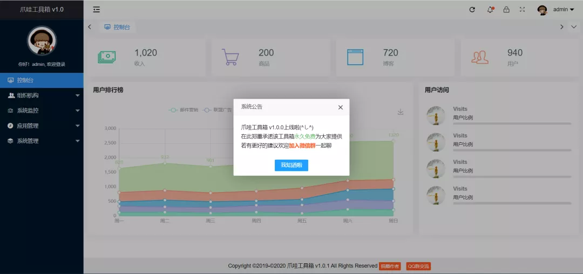The height and width of the screenshot is (274, 583).
Task: Close the 系统公告 announcement dialog
Action: 340,107
